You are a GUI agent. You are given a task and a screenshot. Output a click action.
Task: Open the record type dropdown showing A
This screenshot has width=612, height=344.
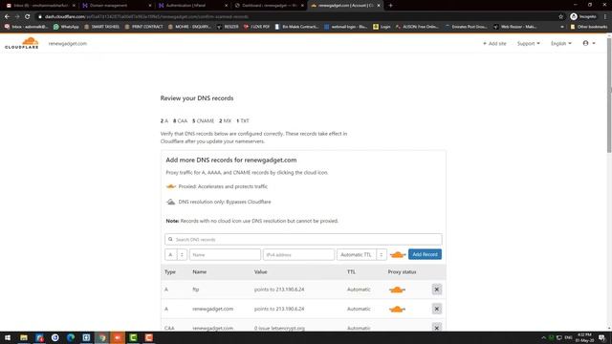(176, 255)
